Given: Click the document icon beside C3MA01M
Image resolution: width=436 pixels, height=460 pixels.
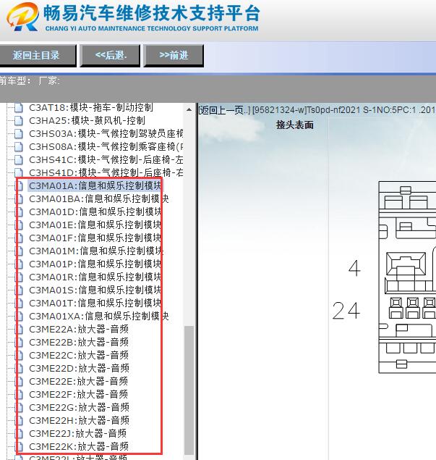Looking at the screenshot, I should pos(20,251).
